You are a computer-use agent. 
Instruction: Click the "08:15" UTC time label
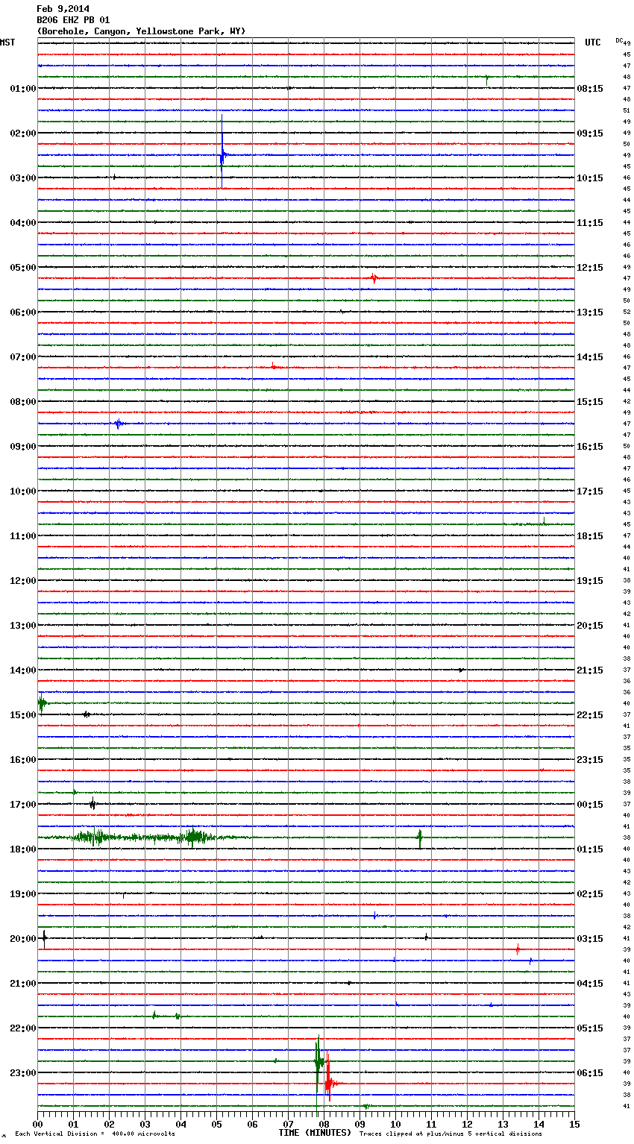pyautogui.click(x=590, y=89)
